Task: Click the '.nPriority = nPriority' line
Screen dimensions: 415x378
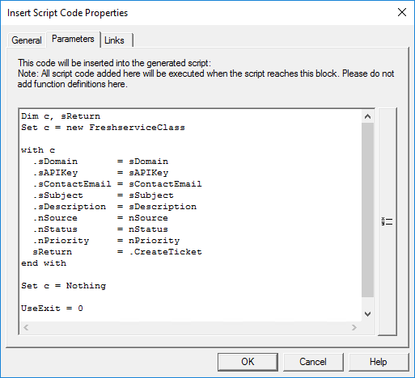Action: pos(106,241)
